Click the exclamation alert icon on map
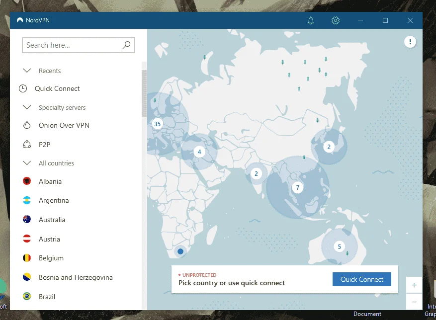 point(410,42)
